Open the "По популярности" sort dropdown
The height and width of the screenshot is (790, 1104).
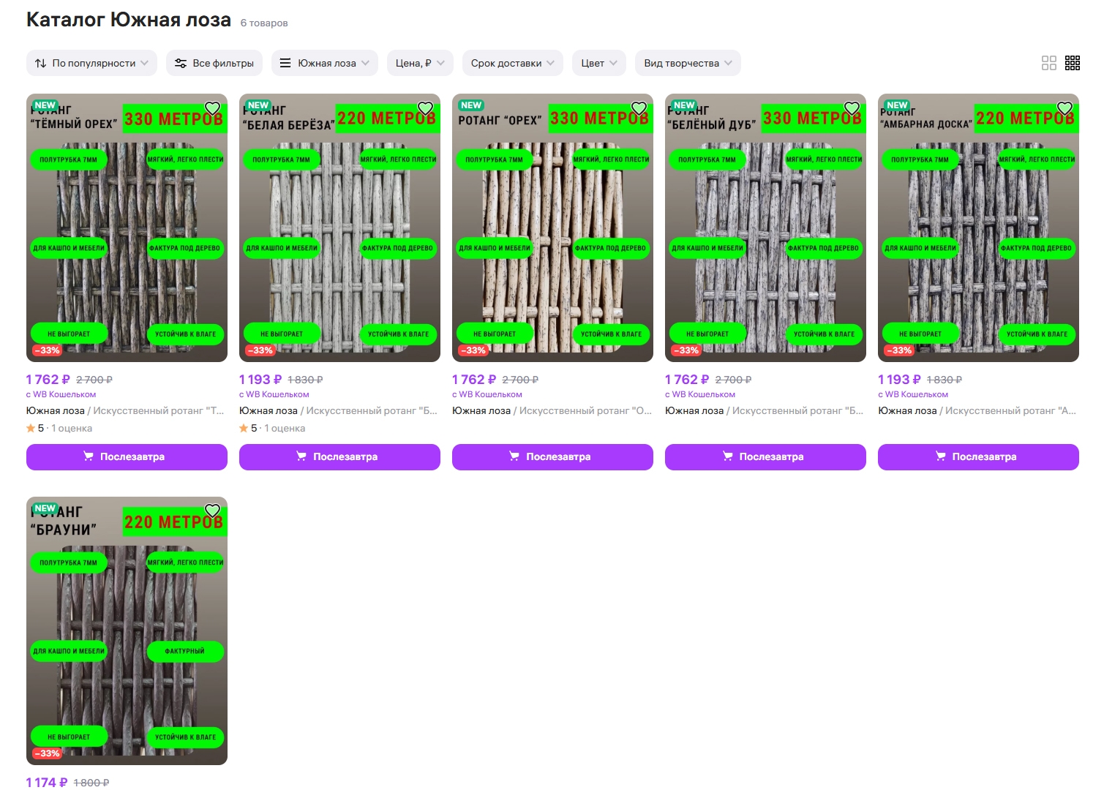coord(91,63)
